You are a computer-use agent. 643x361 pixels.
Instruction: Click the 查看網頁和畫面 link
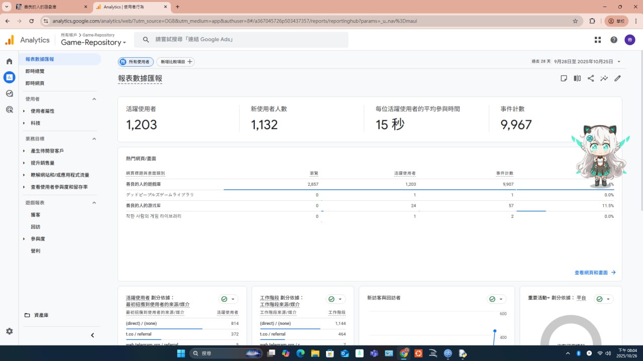pyautogui.click(x=595, y=273)
